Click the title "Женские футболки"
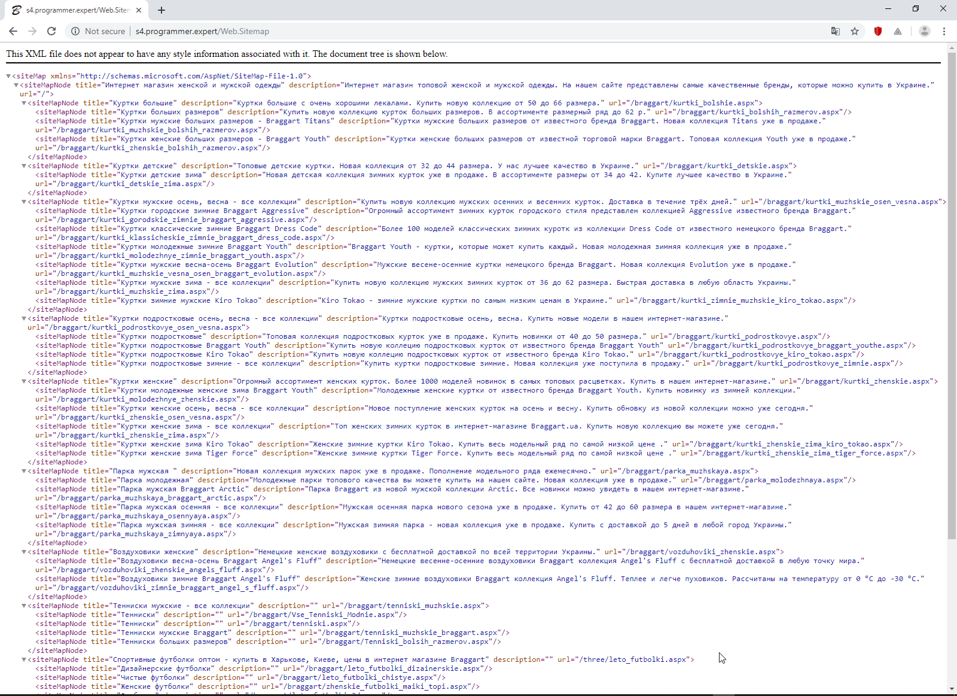 155,686
